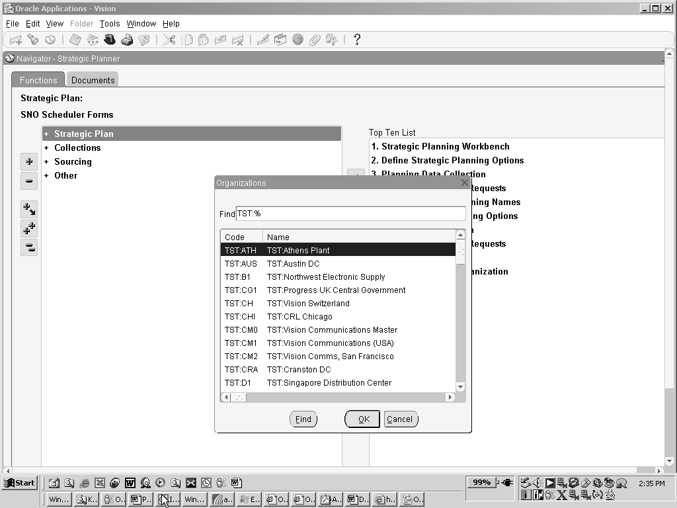The image size is (677, 508).
Task: Select the TST:Austin DC organization row
Action: point(338,263)
